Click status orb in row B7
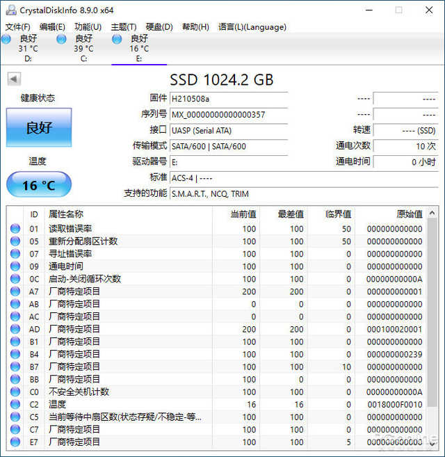445x457 pixels. (x=15, y=367)
